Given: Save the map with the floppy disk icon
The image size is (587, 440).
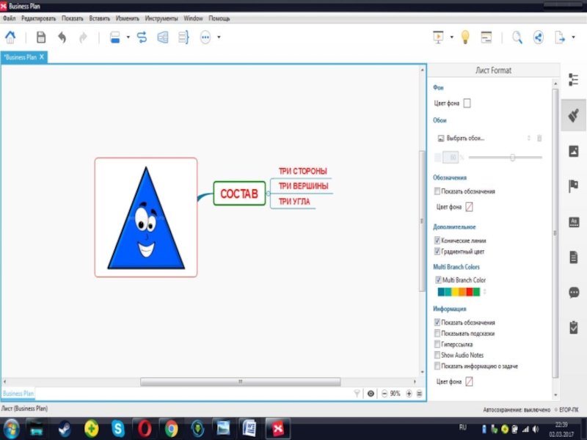Looking at the screenshot, I should 41,37.
